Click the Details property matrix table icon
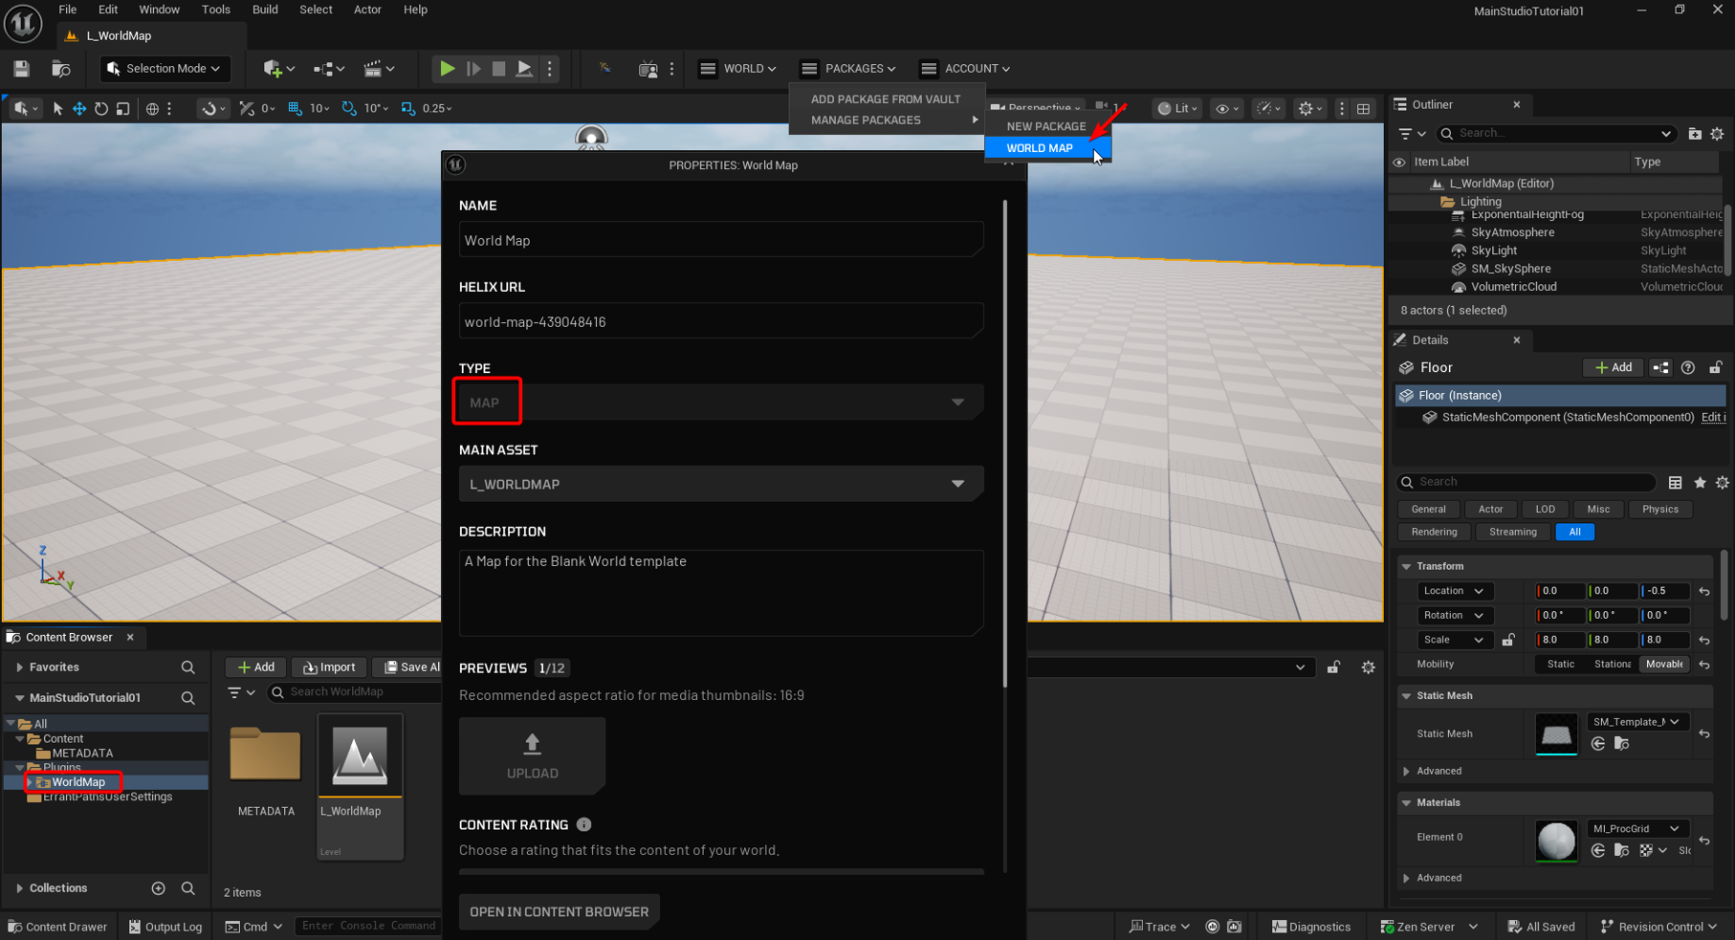 click(x=1675, y=483)
